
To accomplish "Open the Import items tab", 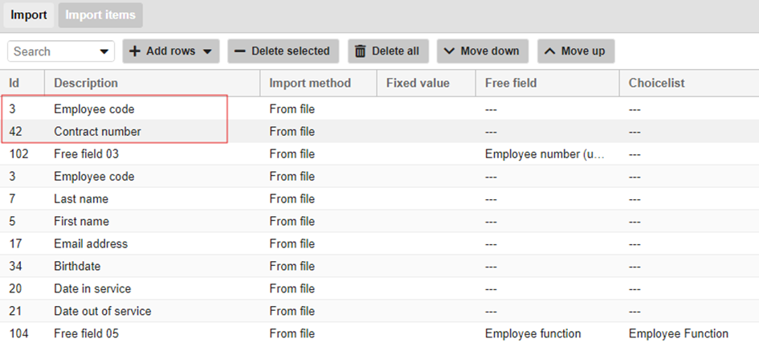I will (x=100, y=14).
